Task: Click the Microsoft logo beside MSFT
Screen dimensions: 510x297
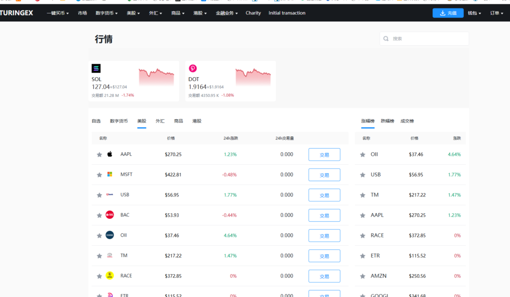Action: pos(110,175)
